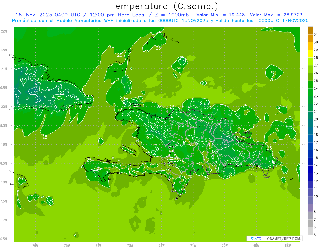Click the teal legend swatch between 19 and 20

[x=310, y=123]
